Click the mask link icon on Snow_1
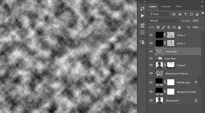 (x=165, y=35)
